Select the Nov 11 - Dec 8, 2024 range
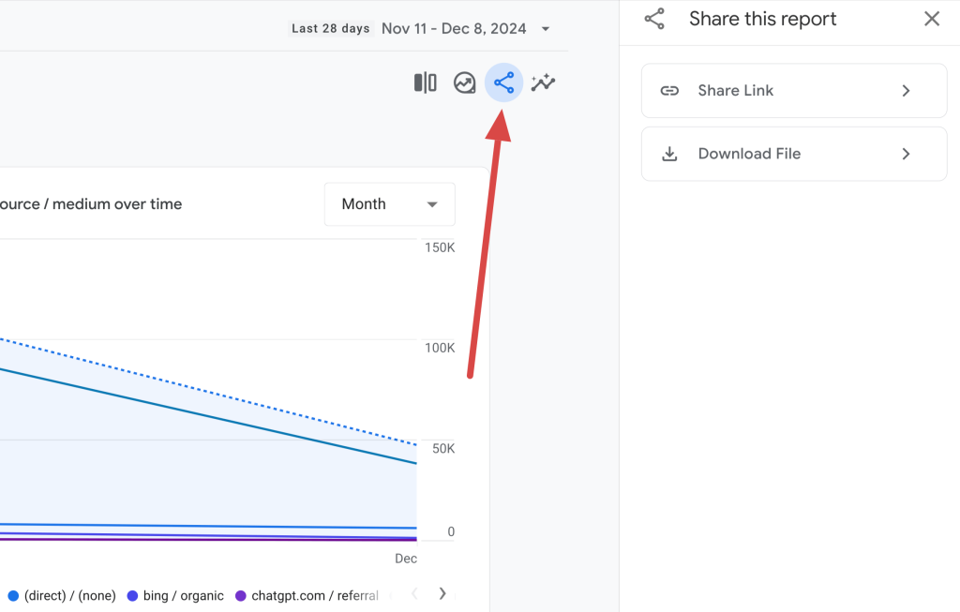This screenshot has height=612, width=960. point(454,29)
